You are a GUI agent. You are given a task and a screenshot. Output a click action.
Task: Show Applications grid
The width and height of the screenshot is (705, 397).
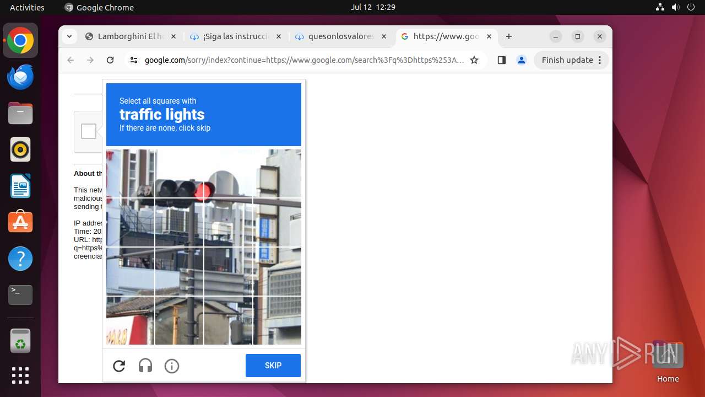coord(20,375)
